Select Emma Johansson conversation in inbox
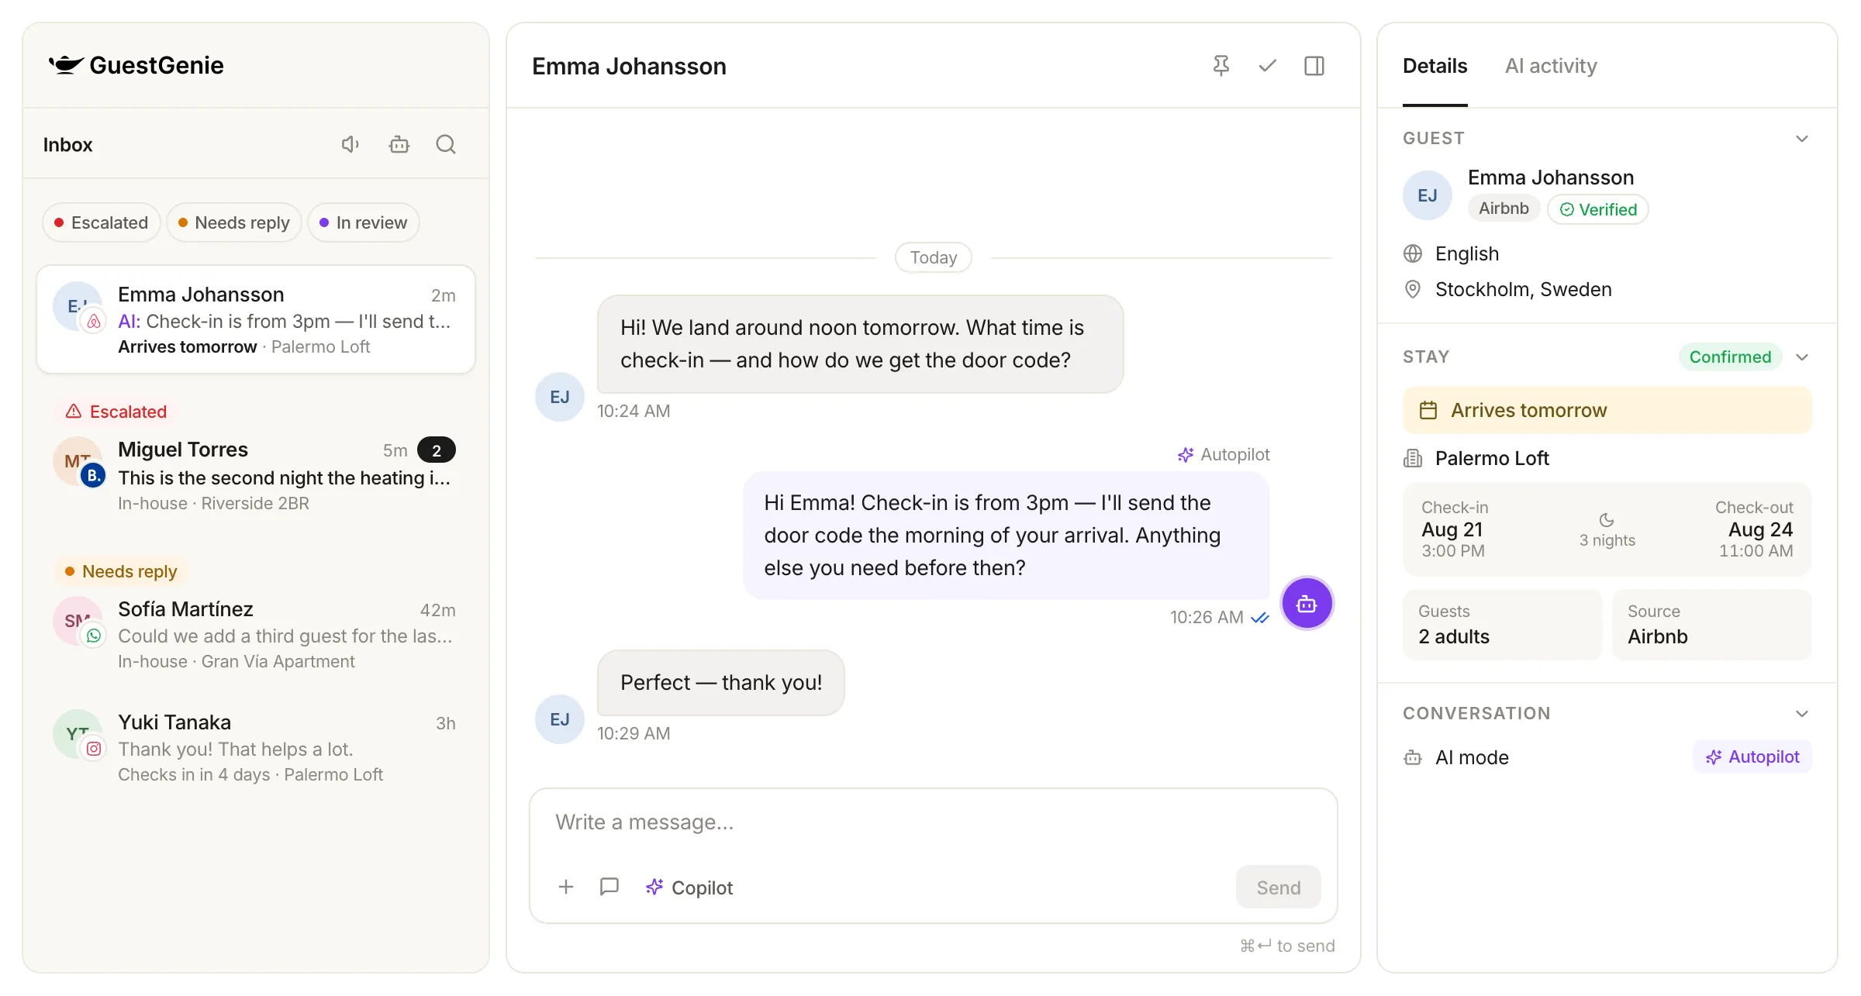1861x996 pixels. coord(256,319)
